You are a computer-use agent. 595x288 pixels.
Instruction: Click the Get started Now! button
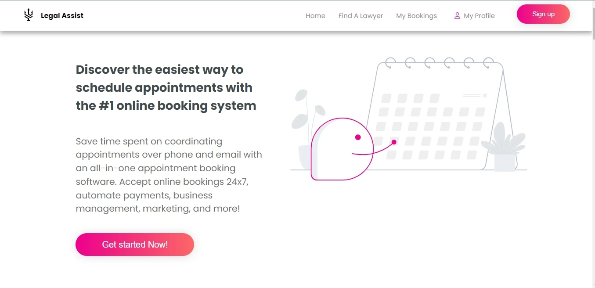(x=135, y=245)
